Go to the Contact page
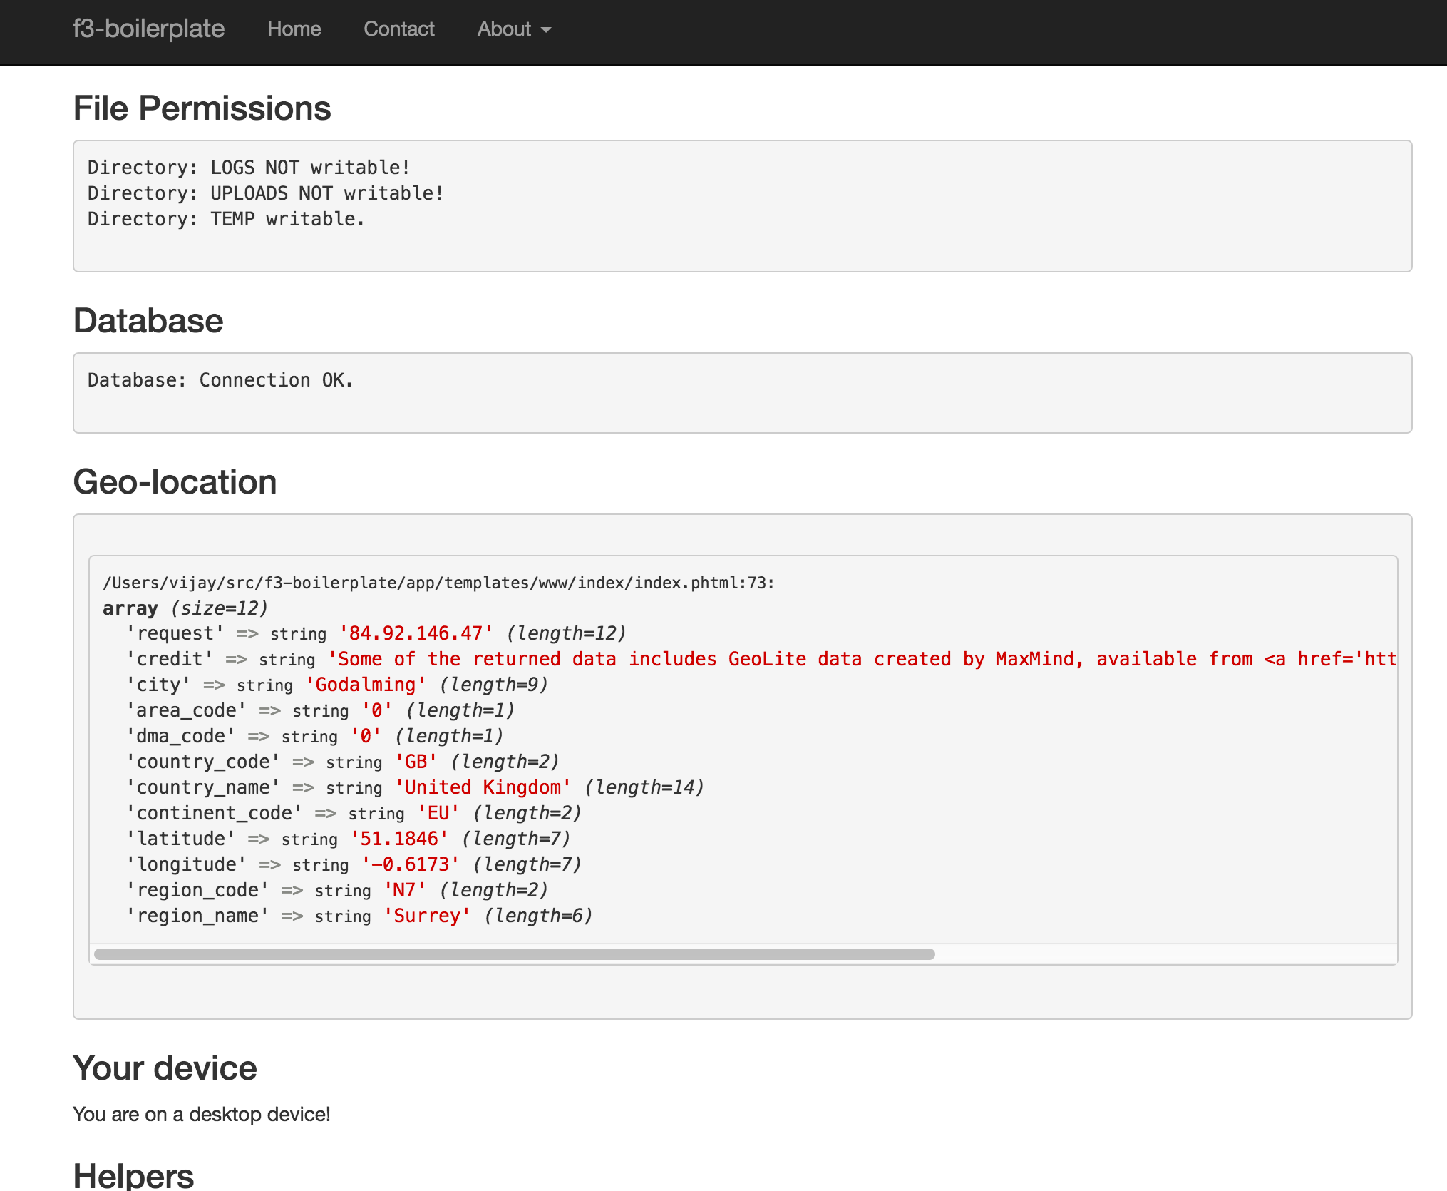Viewport: 1447px width, 1191px height. (x=398, y=29)
